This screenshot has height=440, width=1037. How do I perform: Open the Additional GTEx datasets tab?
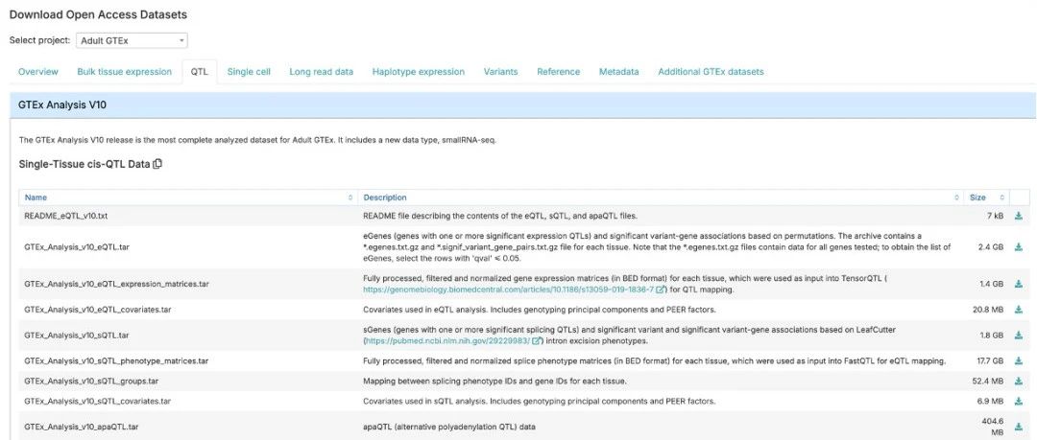(711, 71)
